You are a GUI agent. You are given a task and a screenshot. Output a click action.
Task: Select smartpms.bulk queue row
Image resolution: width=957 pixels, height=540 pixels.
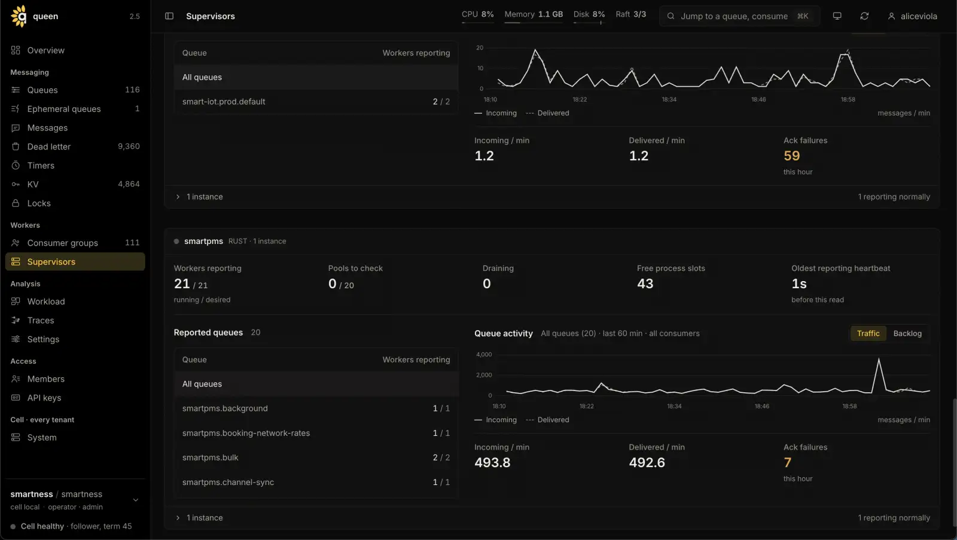316,457
